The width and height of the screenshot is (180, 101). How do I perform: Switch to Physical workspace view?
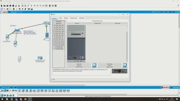[13, 12]
